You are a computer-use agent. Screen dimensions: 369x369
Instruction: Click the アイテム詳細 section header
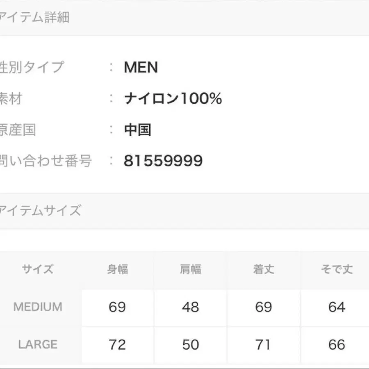(35, 18)
